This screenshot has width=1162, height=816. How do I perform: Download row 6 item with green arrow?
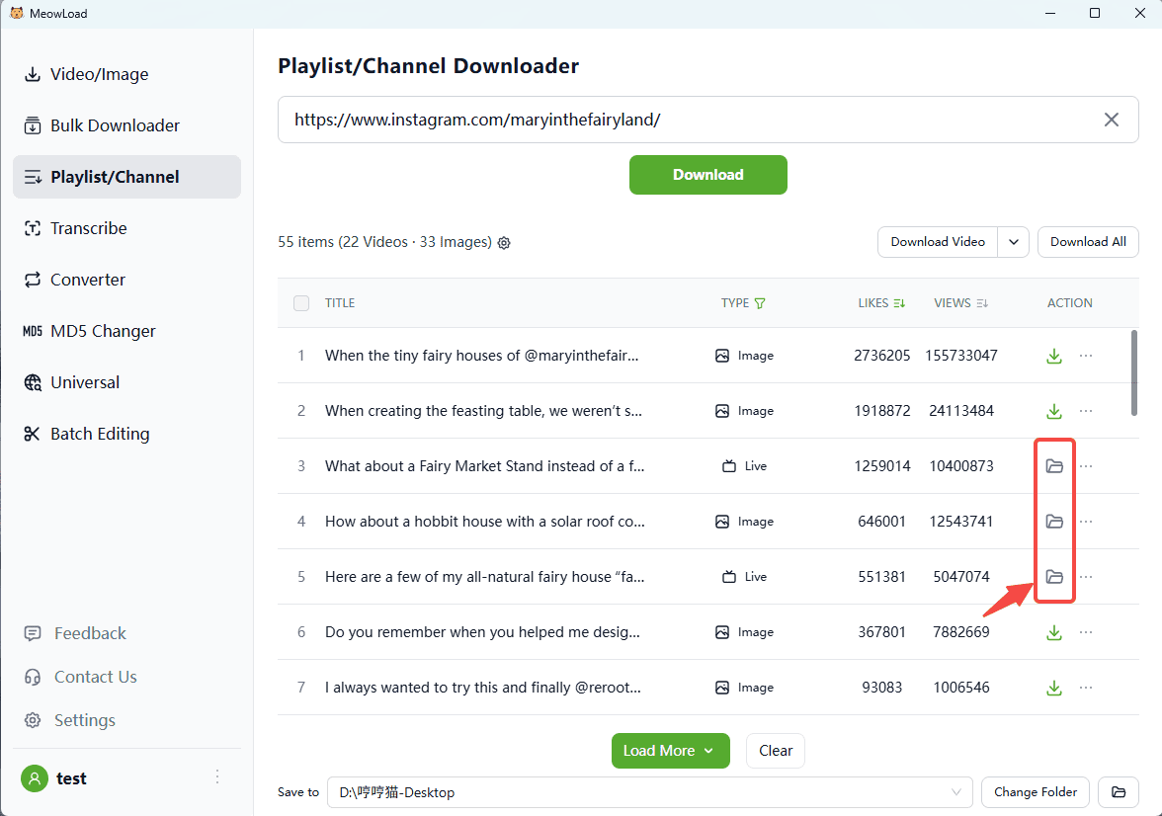pos(1054,632)
